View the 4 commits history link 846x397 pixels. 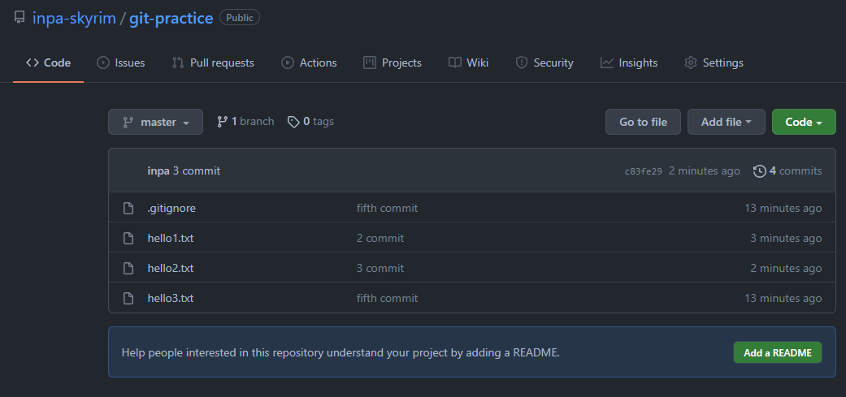pyautogui.click(x=787, y=170)
